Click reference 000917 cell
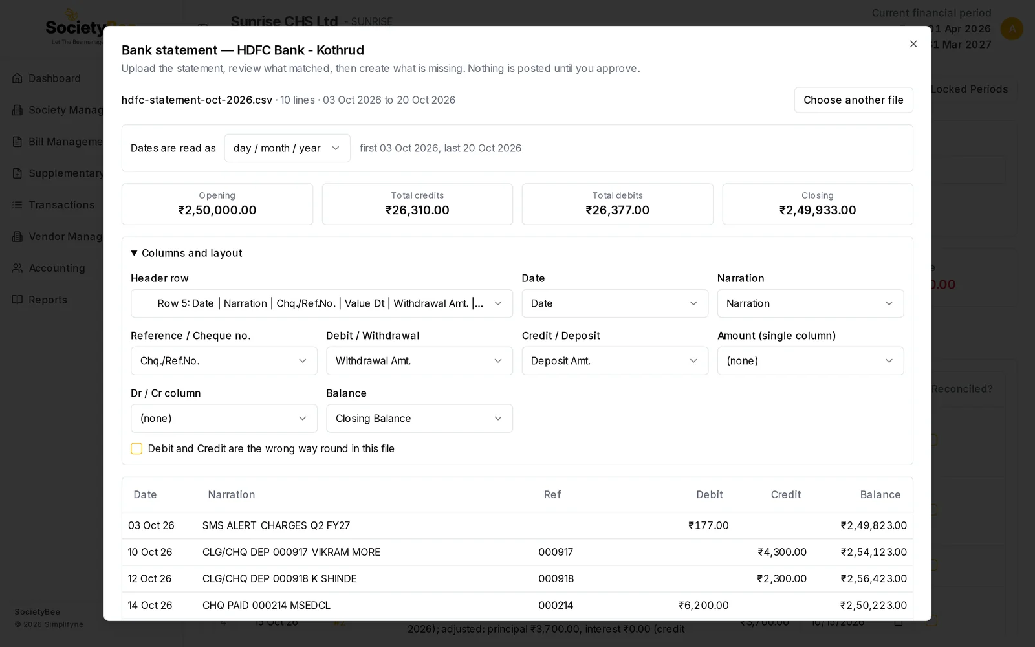 [556, 552]
